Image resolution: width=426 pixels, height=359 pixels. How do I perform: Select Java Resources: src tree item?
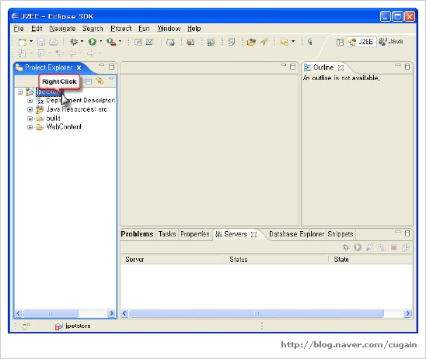point(77,109)
